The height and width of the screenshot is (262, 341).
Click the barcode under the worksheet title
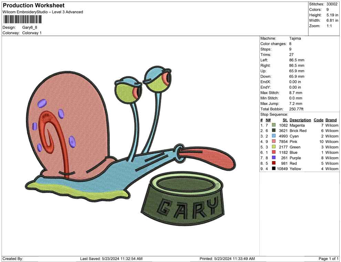[22, 20]
